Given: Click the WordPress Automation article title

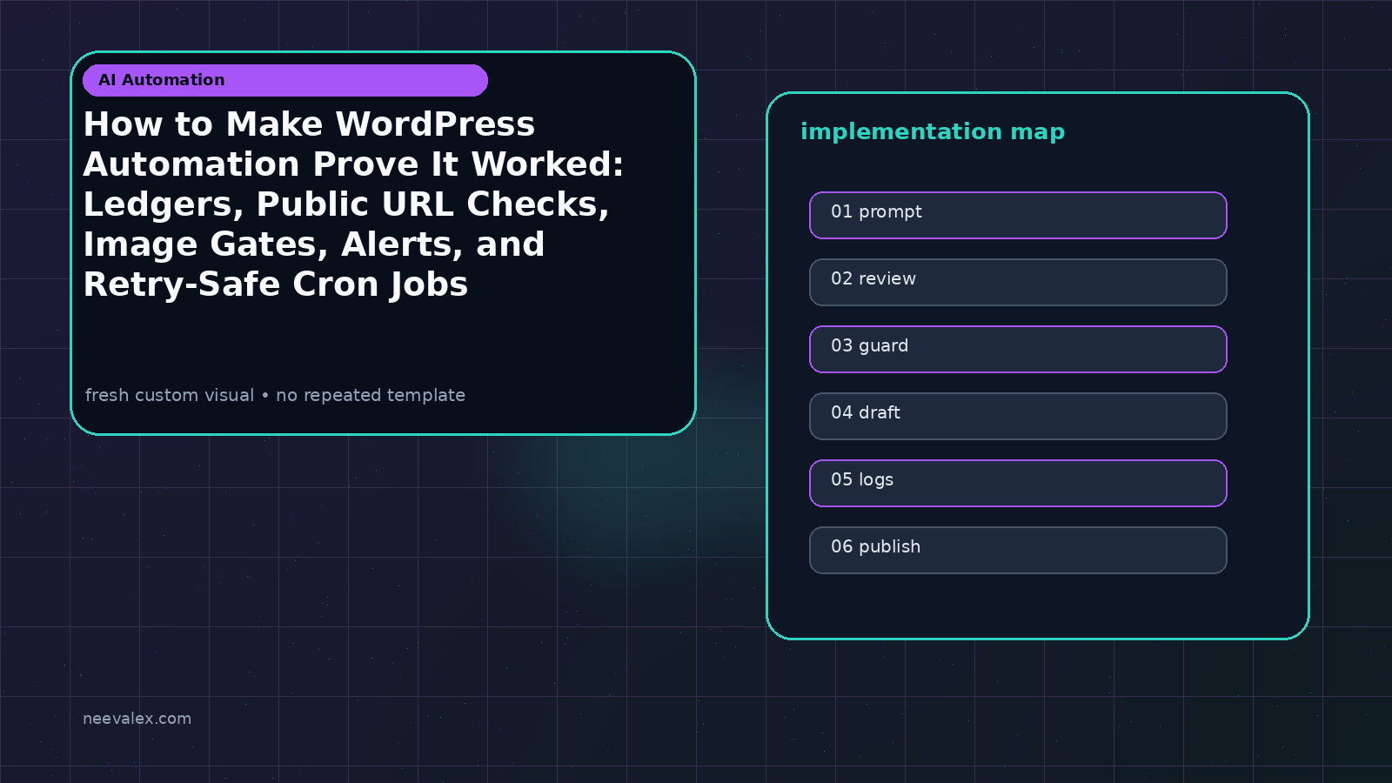Looking at the screenshot, I should pos(353,204).
